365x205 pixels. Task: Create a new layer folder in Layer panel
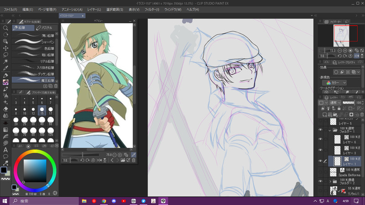[335, 115]
